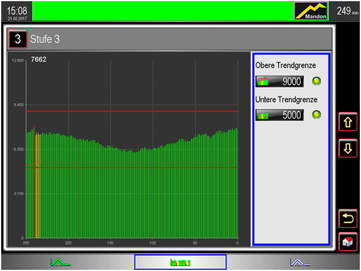361x271 pixels.
Task: Click the stage number 3 box
Action: coord(17,40)
